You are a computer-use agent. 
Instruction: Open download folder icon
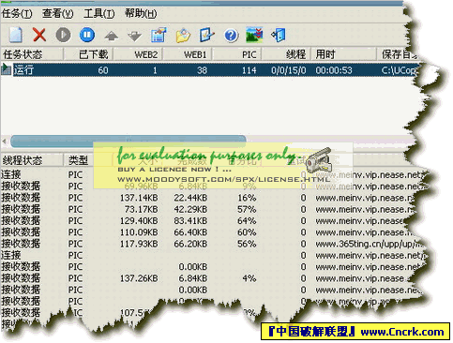click(x=183, y=35)
